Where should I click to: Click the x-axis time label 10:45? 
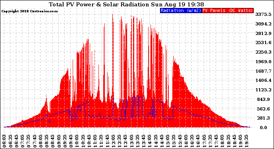tap(89, 141)
